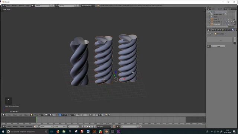Screen dimensions: 238x134
Task: Open the outliner Search menu
Action: (220, 9)
